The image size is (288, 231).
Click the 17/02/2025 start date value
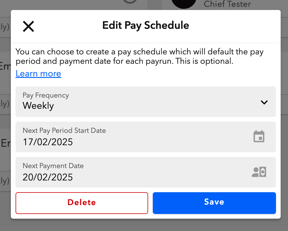click(48, 142)
